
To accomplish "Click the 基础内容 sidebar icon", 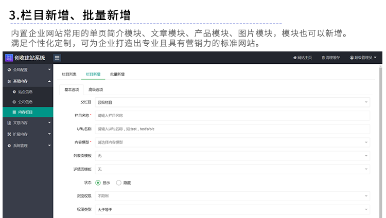I will point(9,81).
